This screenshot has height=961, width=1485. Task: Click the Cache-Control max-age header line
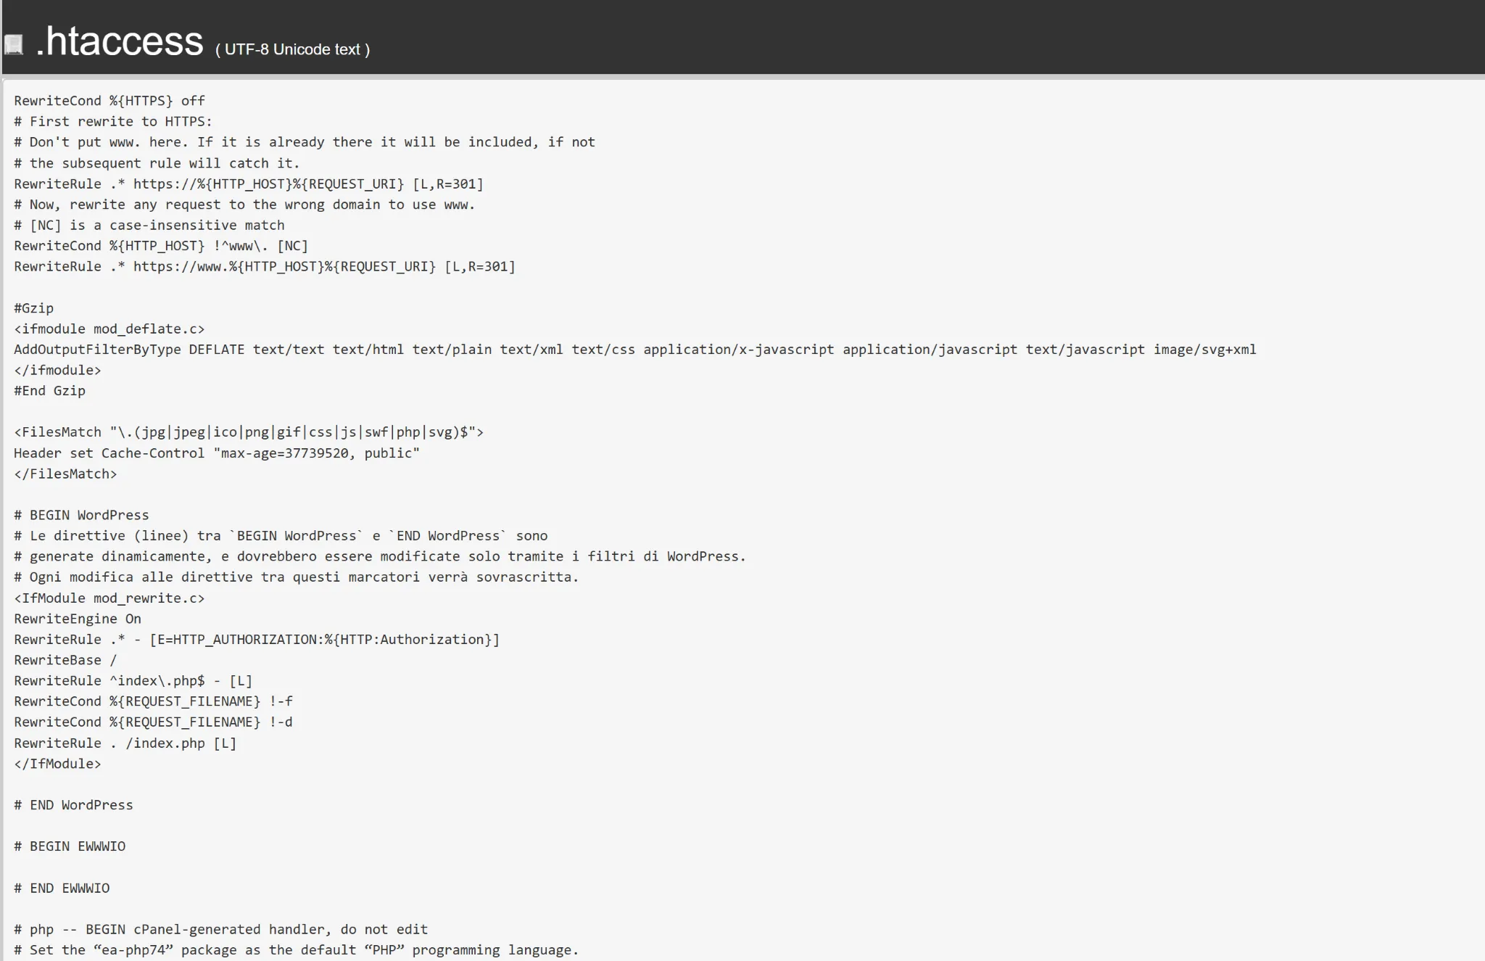click(x=217, y=453)
